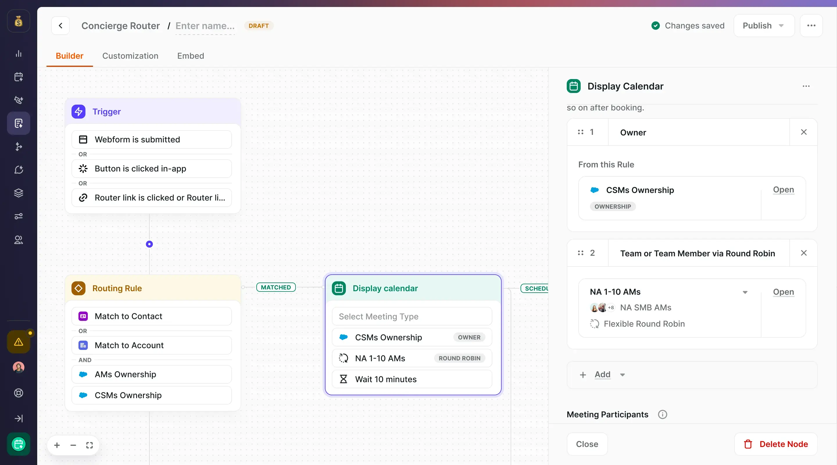Switch to the Embed tab
Image resolution: width=837 pixels, height=465 pixels.
(x=190, y=56)
